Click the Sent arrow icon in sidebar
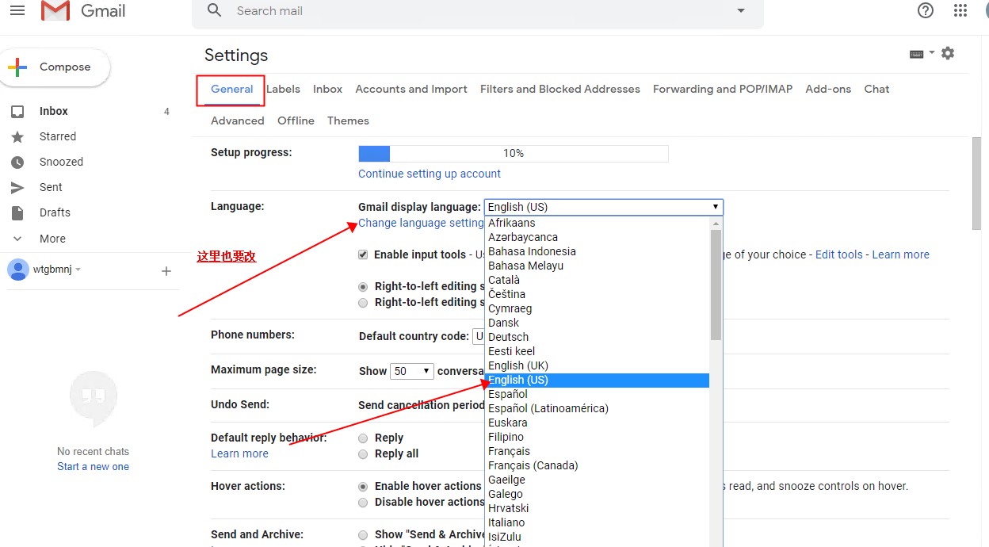Screen dimensions: 989x547 click(x=17, y=188)
